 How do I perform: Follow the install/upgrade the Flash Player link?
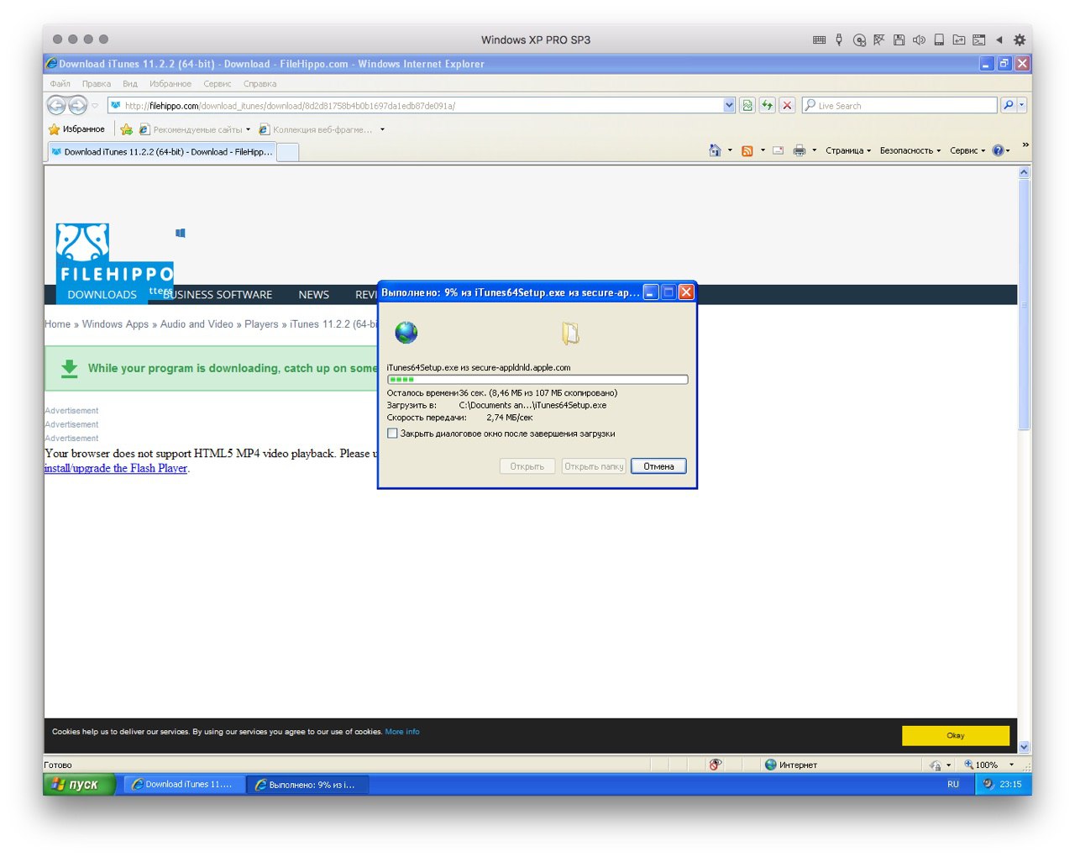pos(116,468)
